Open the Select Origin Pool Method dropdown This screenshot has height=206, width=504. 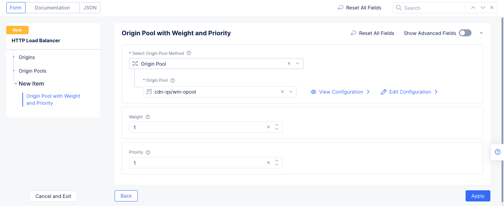297,64
